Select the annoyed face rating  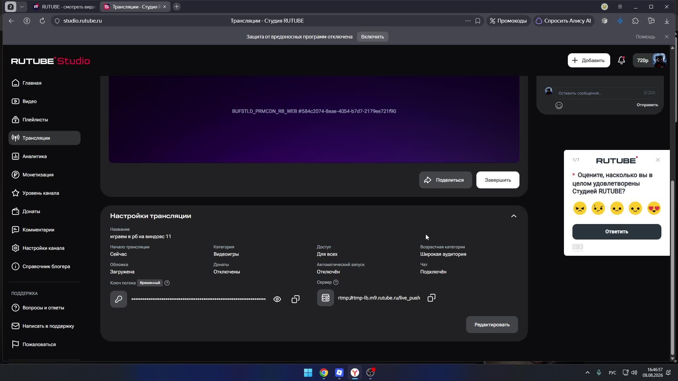coord(598,208)
